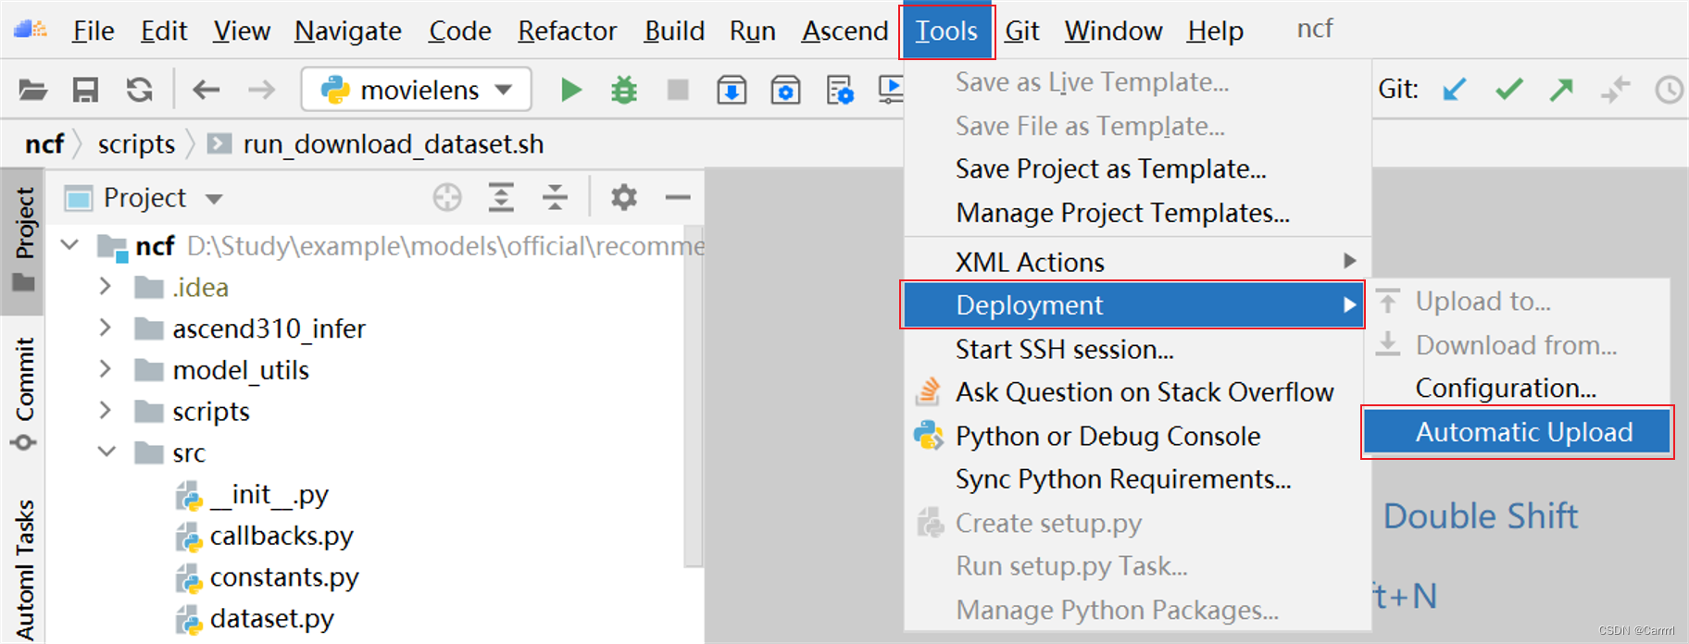Push commits with the Git push arrow

tap(1561, 90)
